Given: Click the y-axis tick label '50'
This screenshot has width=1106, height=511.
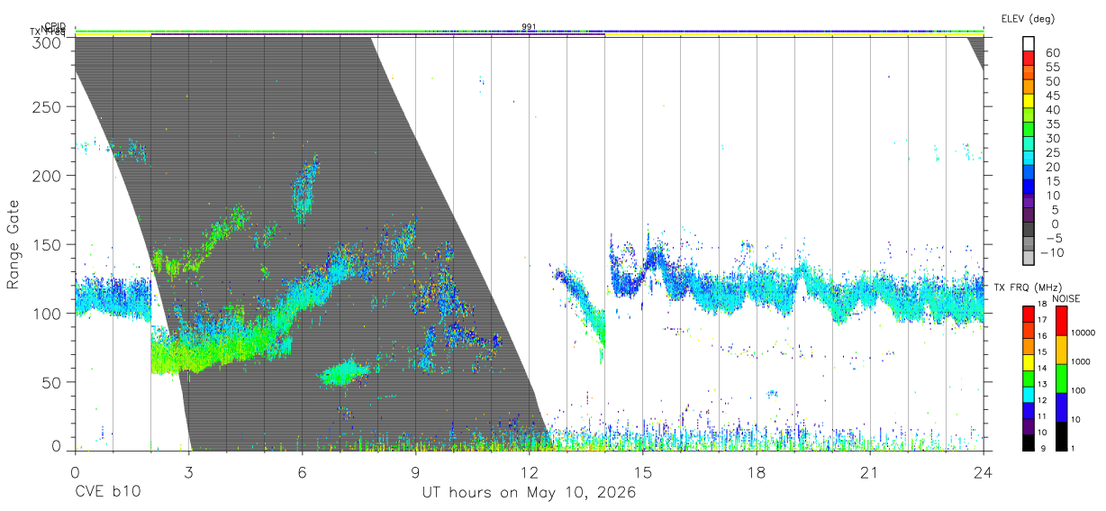Looking at the screenshot, I should [x=51, y=382].
